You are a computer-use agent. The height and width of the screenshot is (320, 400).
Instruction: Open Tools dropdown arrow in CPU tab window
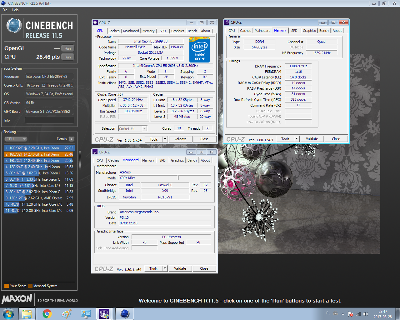[x=165, y=139]
